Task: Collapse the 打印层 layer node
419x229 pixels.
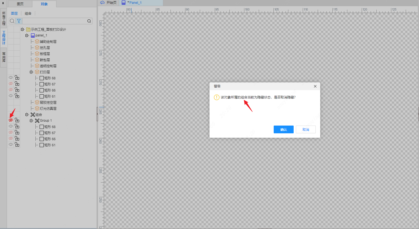Action: pos(31,72)
